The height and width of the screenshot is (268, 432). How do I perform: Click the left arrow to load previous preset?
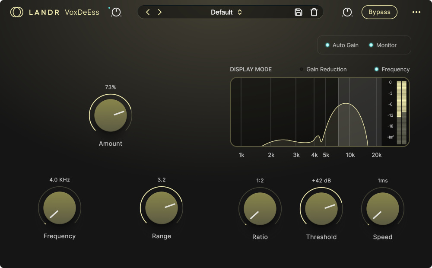(148, 12)
